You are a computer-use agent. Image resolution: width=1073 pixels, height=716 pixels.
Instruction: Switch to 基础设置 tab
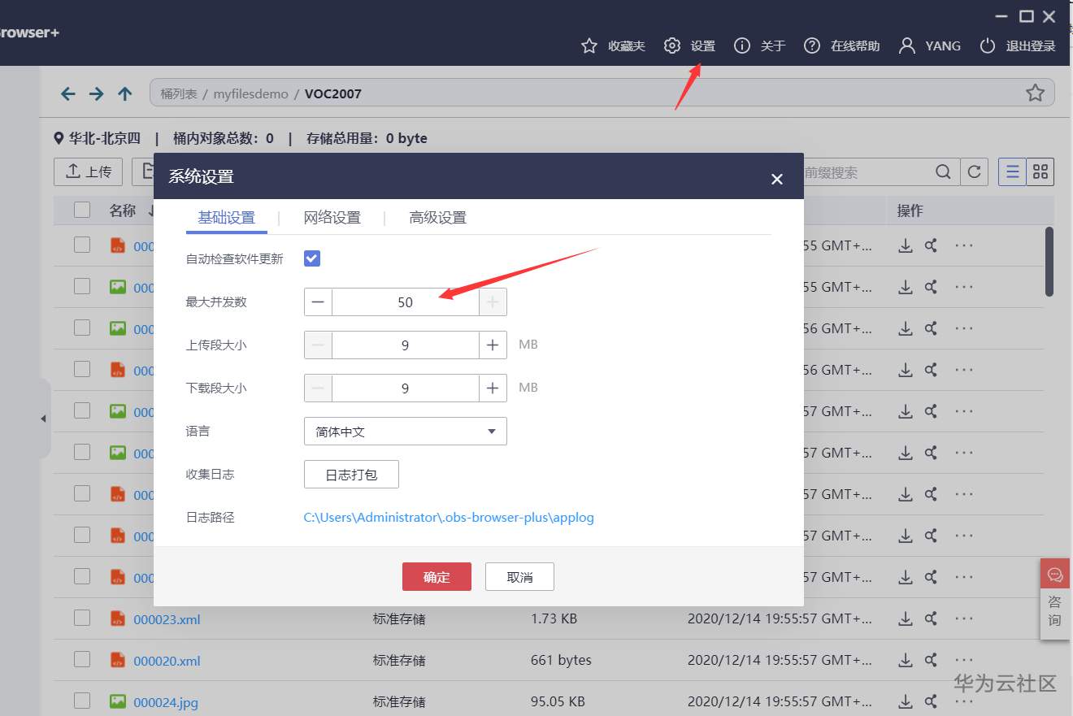[227, 218]
